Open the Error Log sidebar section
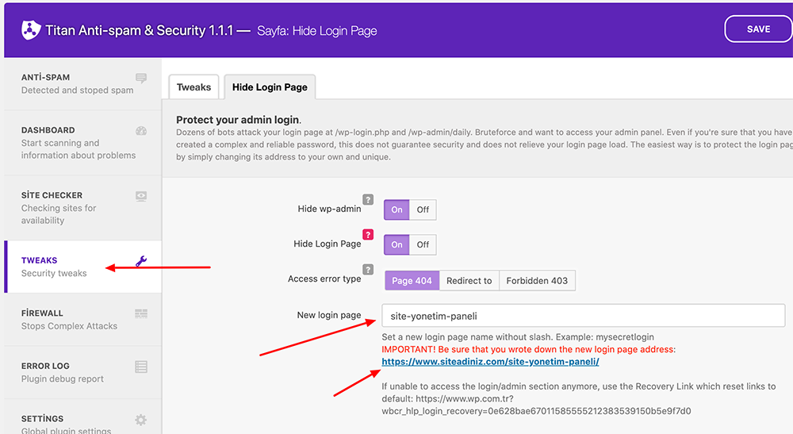793x434 pixels. click(82, 372)
